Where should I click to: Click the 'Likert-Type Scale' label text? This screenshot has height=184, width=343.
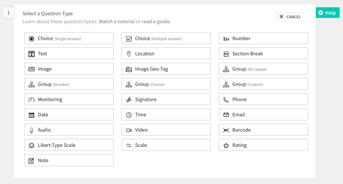tap(57, 145)
